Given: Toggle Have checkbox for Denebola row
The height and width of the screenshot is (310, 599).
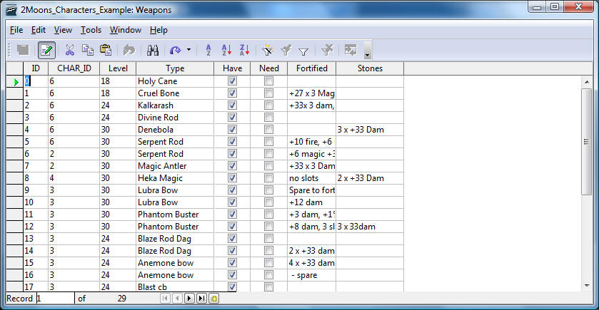Looking at the screenshot, I should (232, 130).
